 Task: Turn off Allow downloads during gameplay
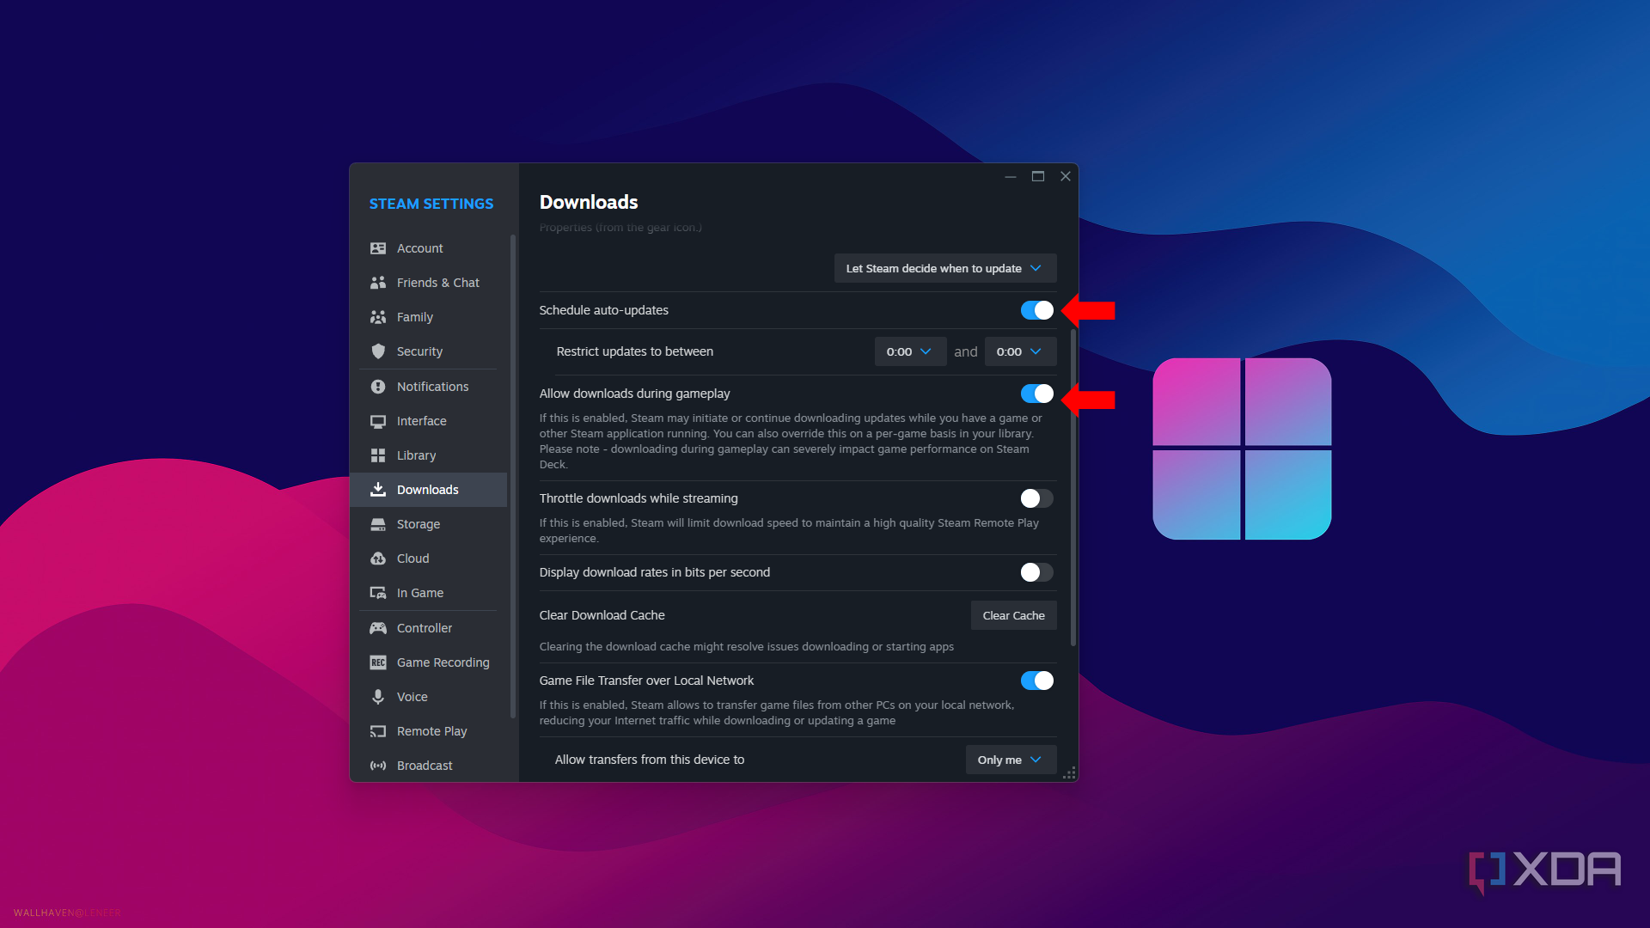click(x=1036, y=394)
